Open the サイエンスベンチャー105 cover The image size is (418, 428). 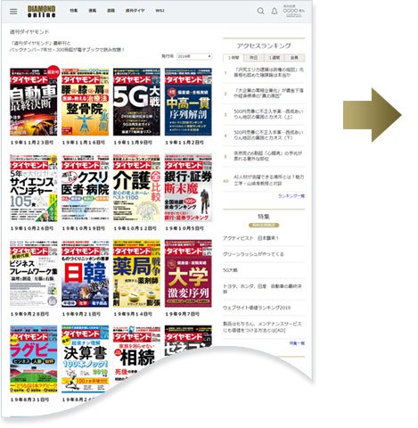tap(34, 187)
